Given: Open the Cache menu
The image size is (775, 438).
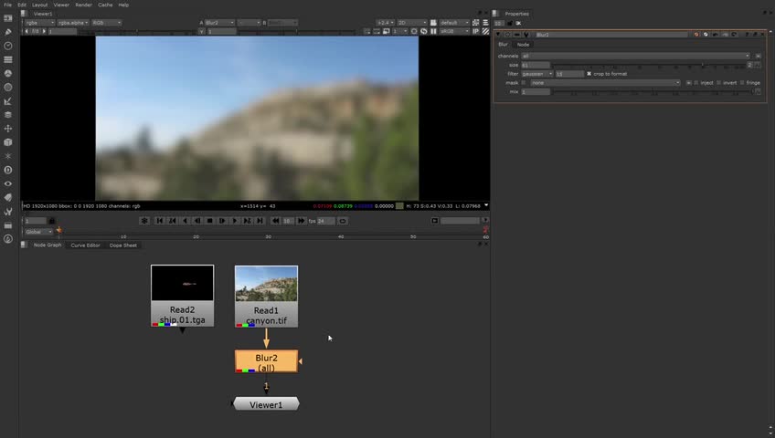Looking at the screenshot, I should 105,5.
